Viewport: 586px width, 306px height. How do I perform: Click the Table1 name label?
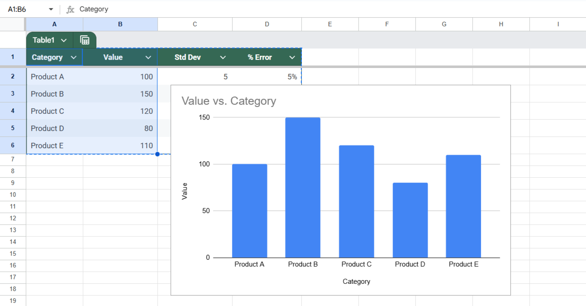tap(44, 40)
